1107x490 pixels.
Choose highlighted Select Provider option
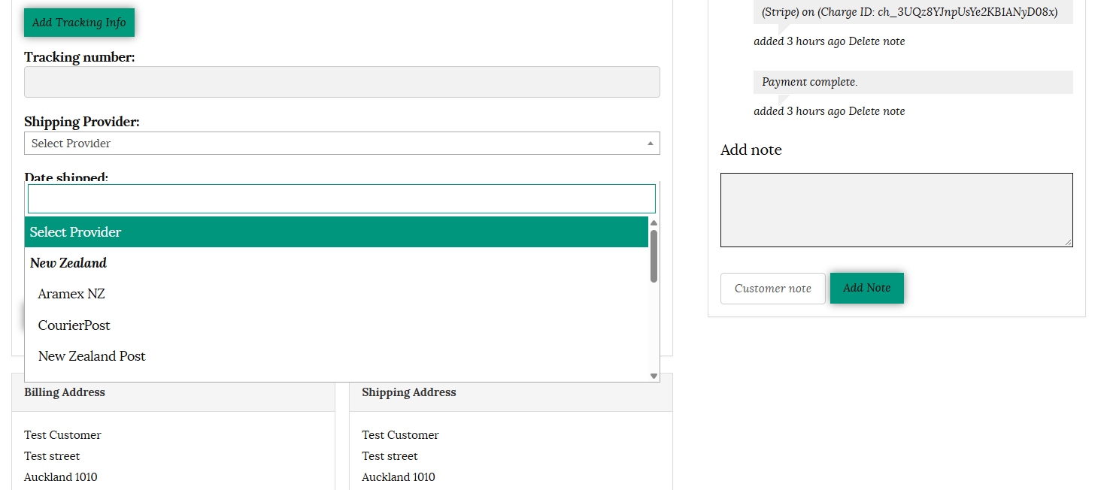point(336,232)
